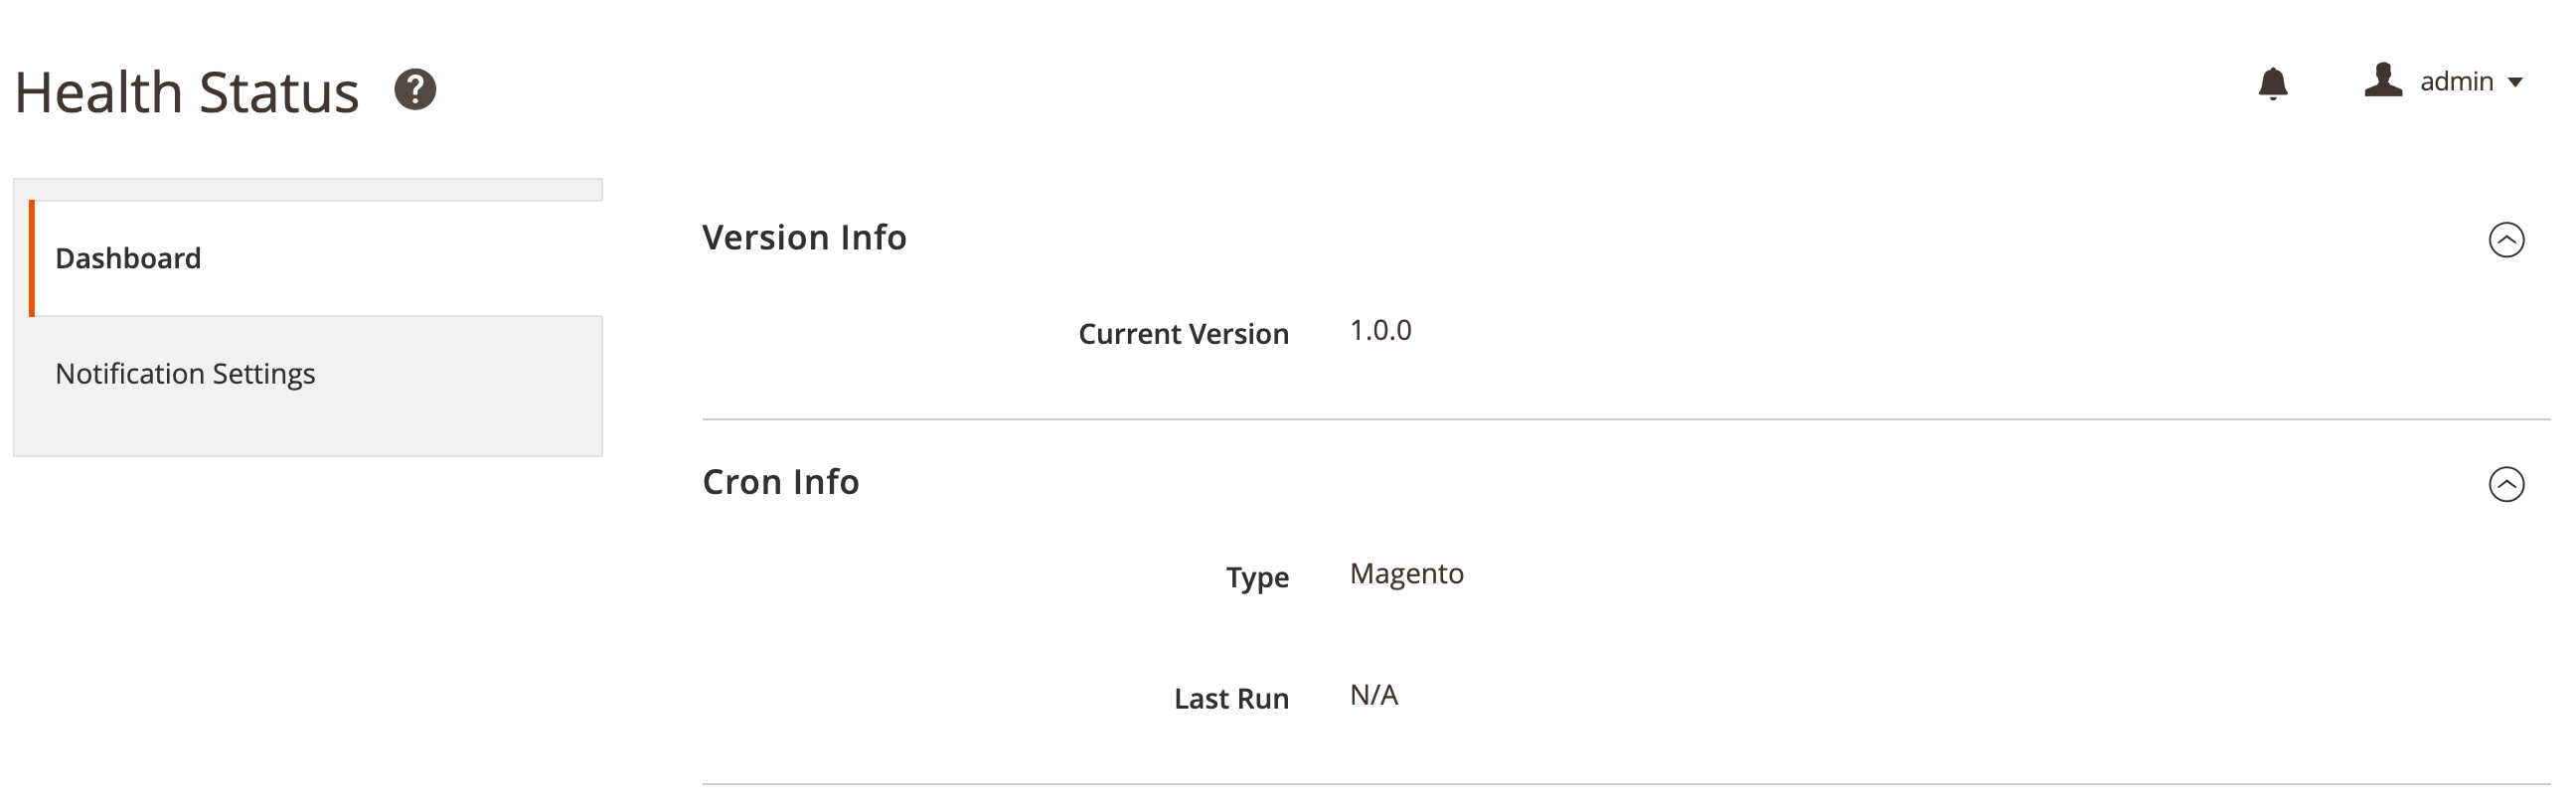Click the Cron Info section header
Screen dimensions: 2576x807
tap(781, 481)
